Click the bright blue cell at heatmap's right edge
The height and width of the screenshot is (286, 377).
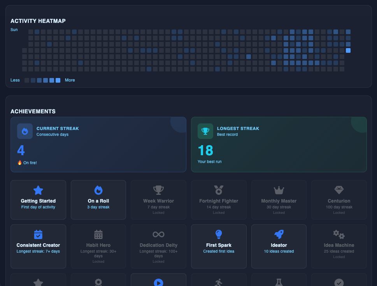348,50
